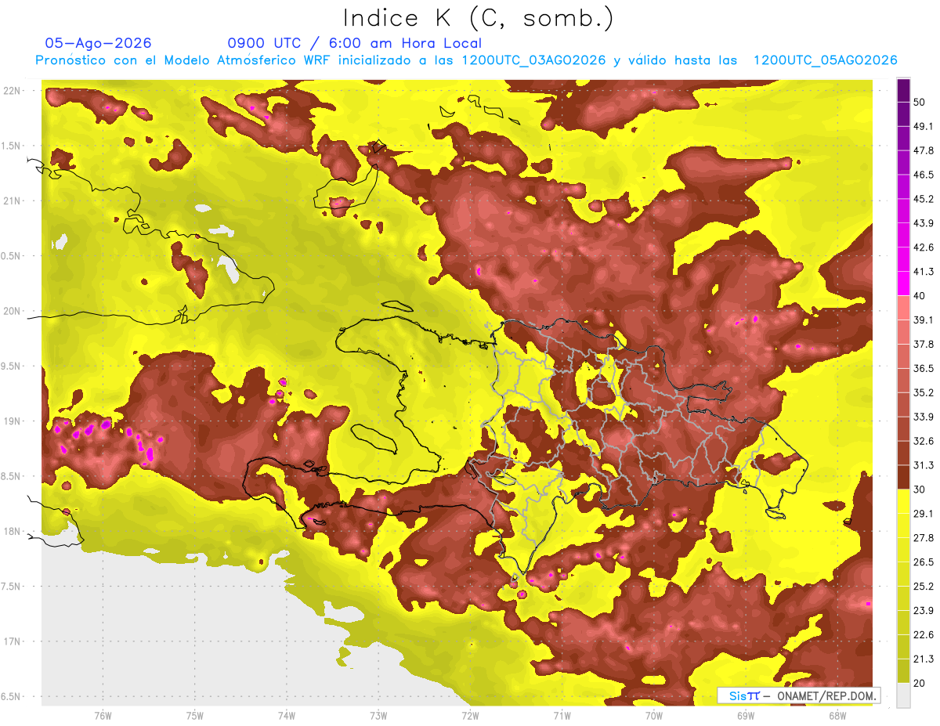Click the '75W' longitude label
Screen dimensions: 940x726
tap(195, 716)
